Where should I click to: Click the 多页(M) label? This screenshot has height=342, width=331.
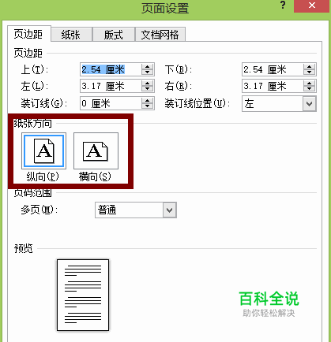(x=39, y=210)
